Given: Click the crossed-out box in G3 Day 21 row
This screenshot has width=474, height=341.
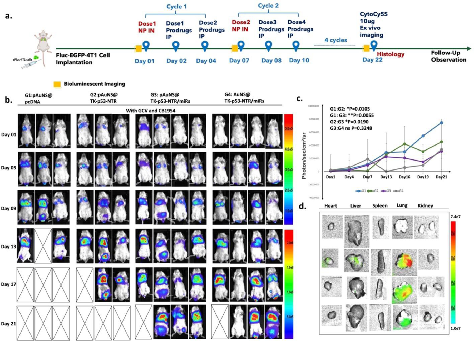Looking at the screenshot, I should pos(144,322).
